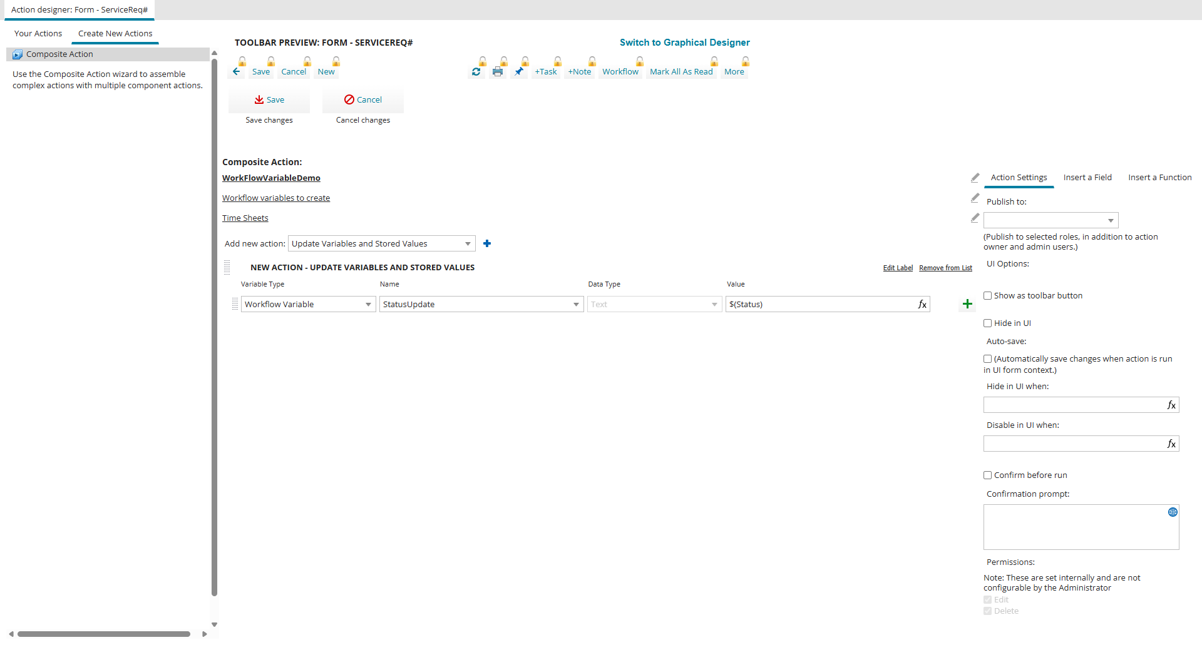Screen dimensions: 1202x645
Task: Open function editor for Value field
Action: pos(922,305)
